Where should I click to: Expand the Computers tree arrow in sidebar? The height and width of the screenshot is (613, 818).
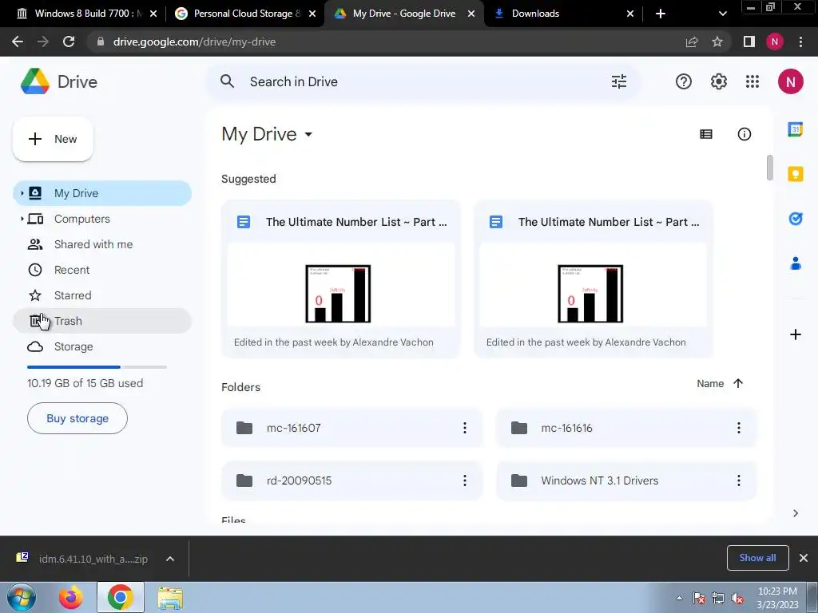22,219
